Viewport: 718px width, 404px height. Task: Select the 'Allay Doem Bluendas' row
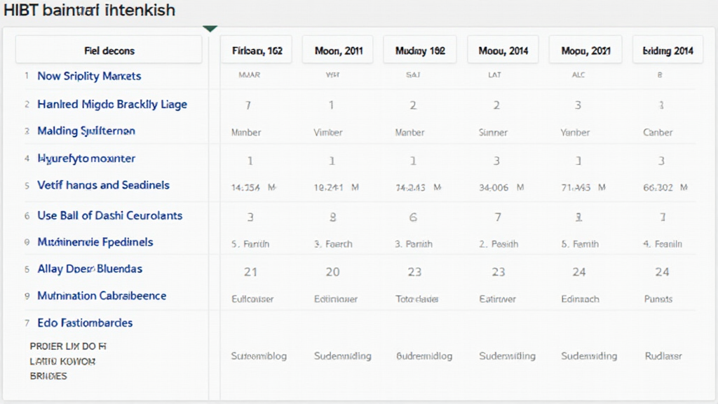pos(90,269)
